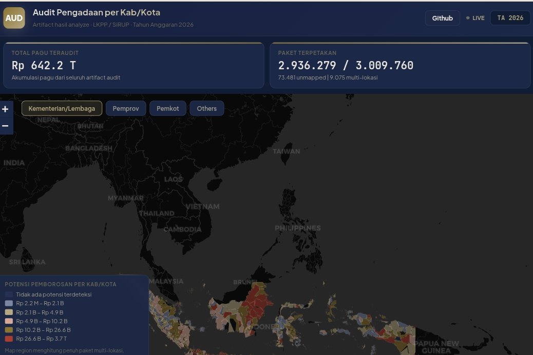Image resolution: width=533 pixels, height=355 pixels.
Task: Click the Rp 2.2 M – Rp 2.1 B swatch
Action: tap(9, 303)
